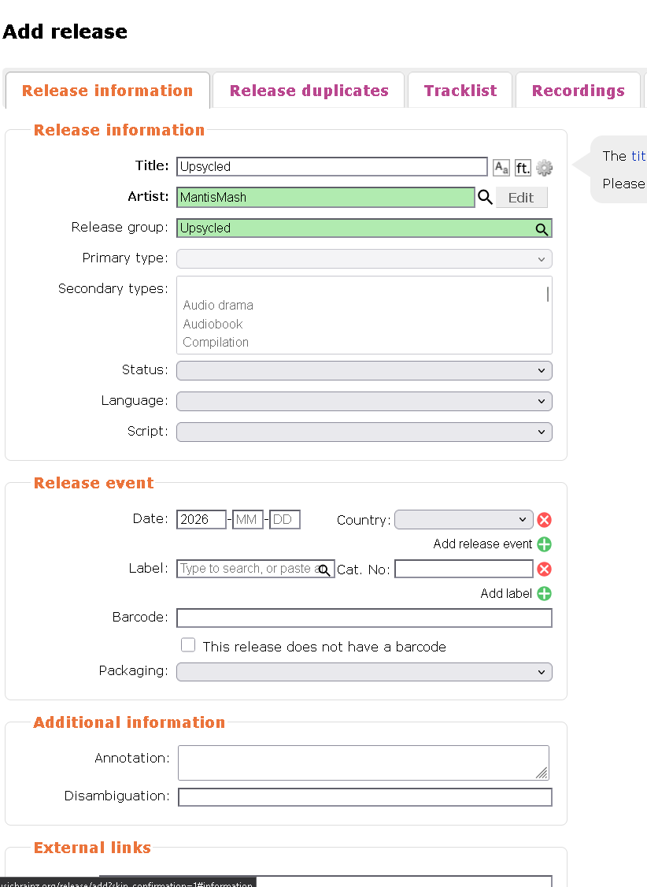Switch to the Release duplicates tab

tap(309, 91)
